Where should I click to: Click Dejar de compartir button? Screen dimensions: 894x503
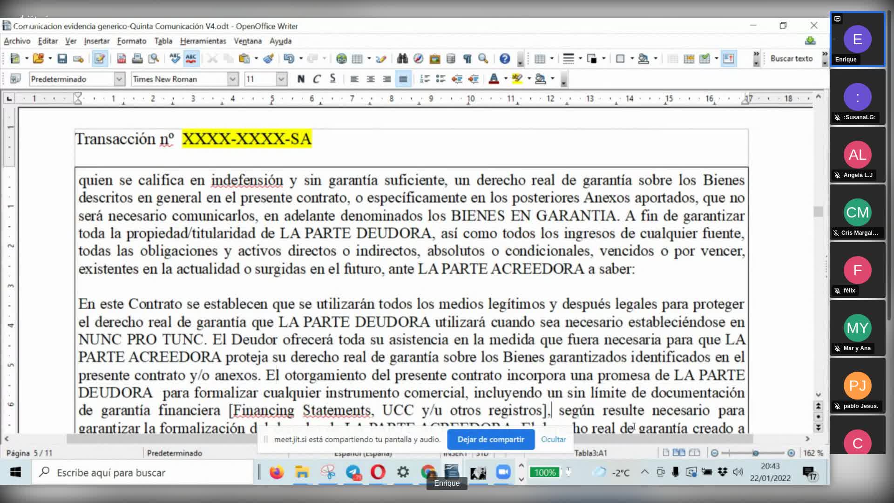[491, 439]
